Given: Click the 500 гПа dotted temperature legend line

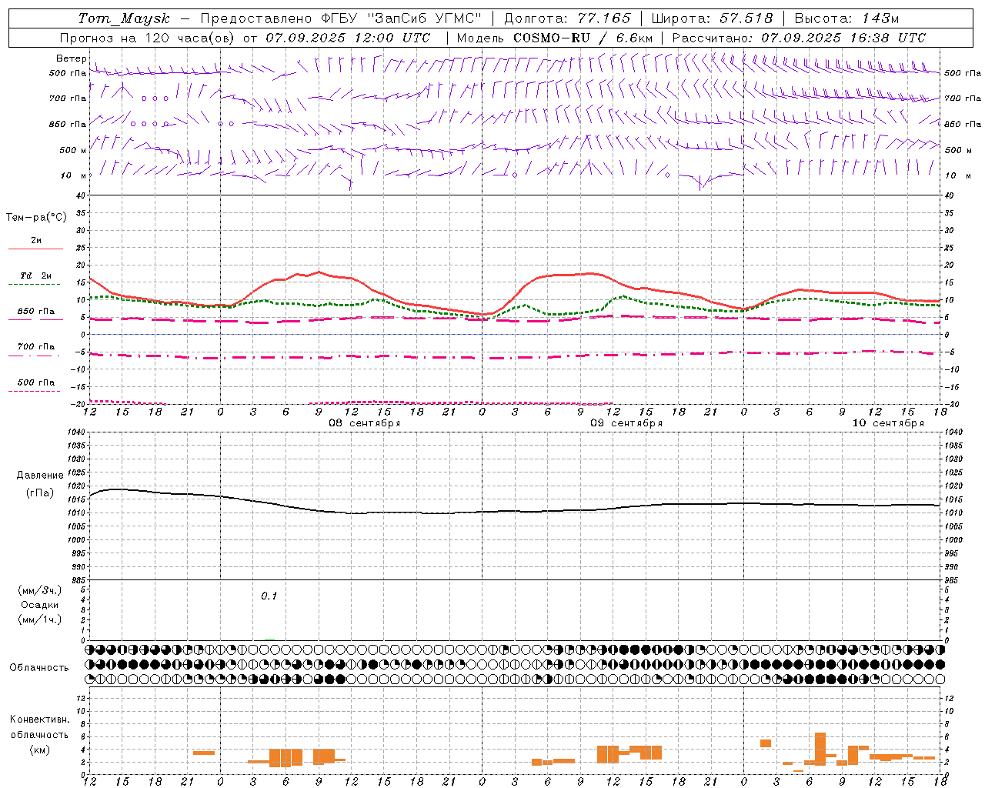Looking at the screenshot, I should pos(34,392).
